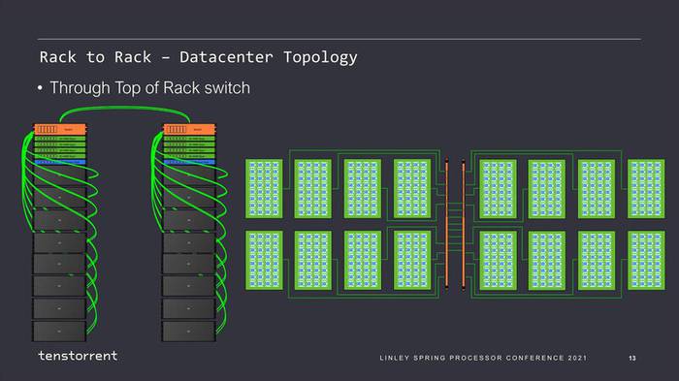Screen dimensions: 679x381
Task: Click the right orange vertical bar between chip groups
Action: (464, 223)
